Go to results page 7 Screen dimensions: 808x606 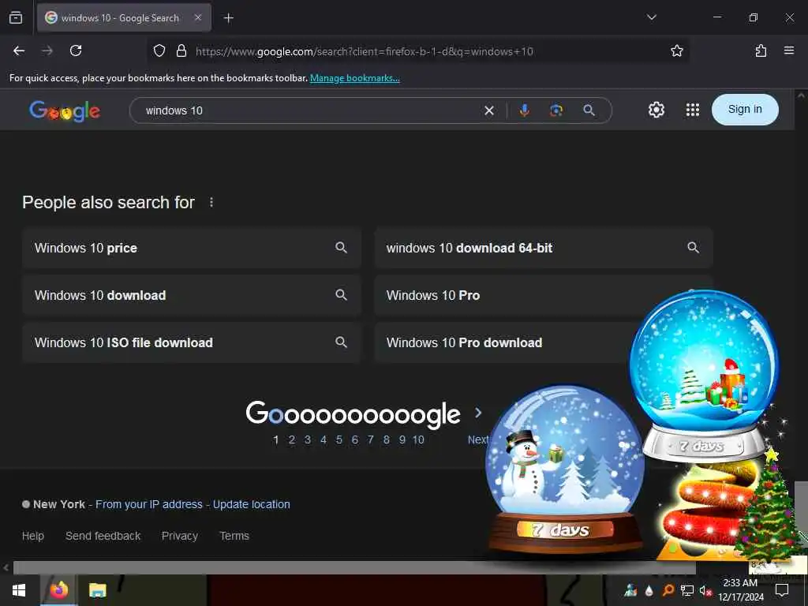pyautogui.click(x=371, y=440)
